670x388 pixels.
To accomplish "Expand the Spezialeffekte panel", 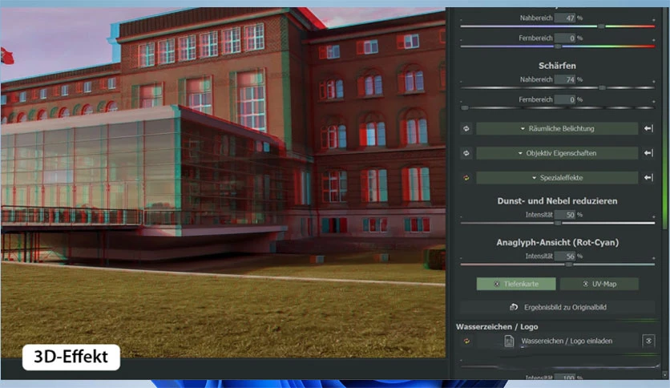I will (557, 178).
